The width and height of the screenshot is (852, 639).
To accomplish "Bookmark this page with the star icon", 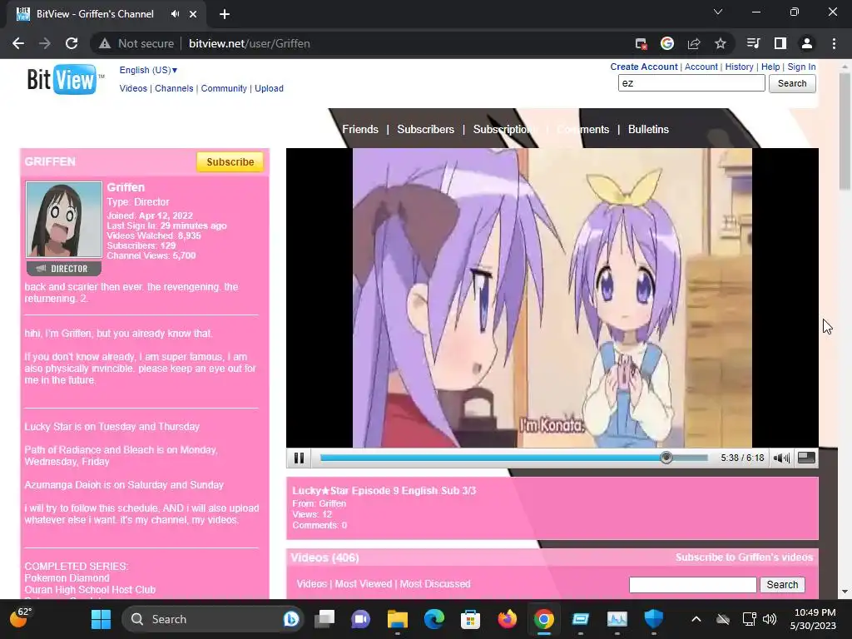I will pos(721,43).
